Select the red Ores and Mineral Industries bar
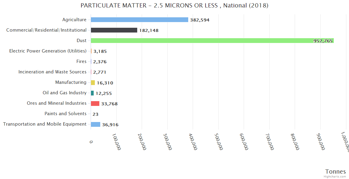The width and height of the screenshot is (349, 179). click(95, 103)
